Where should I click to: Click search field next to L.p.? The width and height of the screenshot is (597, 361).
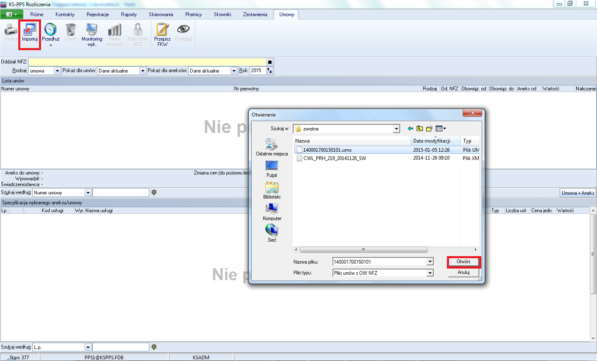(121, 347)
